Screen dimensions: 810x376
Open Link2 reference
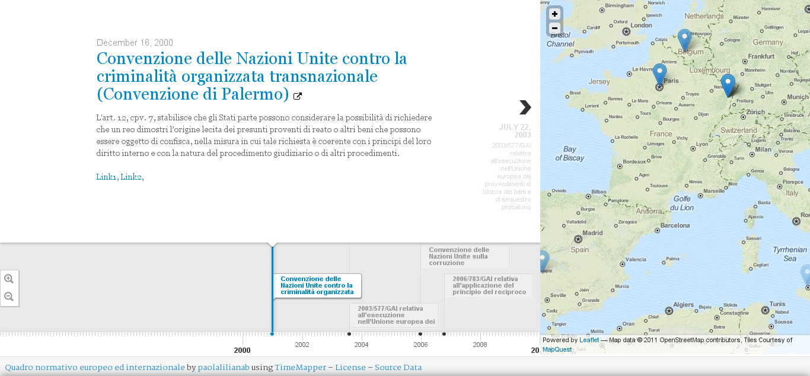(x=131, y=177)
